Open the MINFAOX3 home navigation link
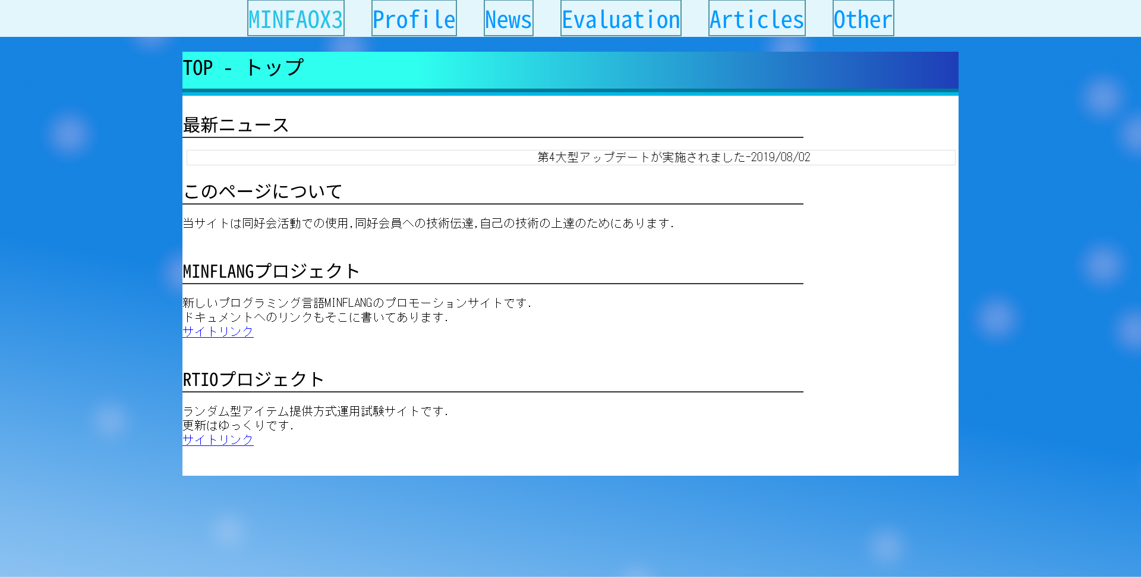The height and width of the screenshot is (578, 1141). click(x=295, y=19)
